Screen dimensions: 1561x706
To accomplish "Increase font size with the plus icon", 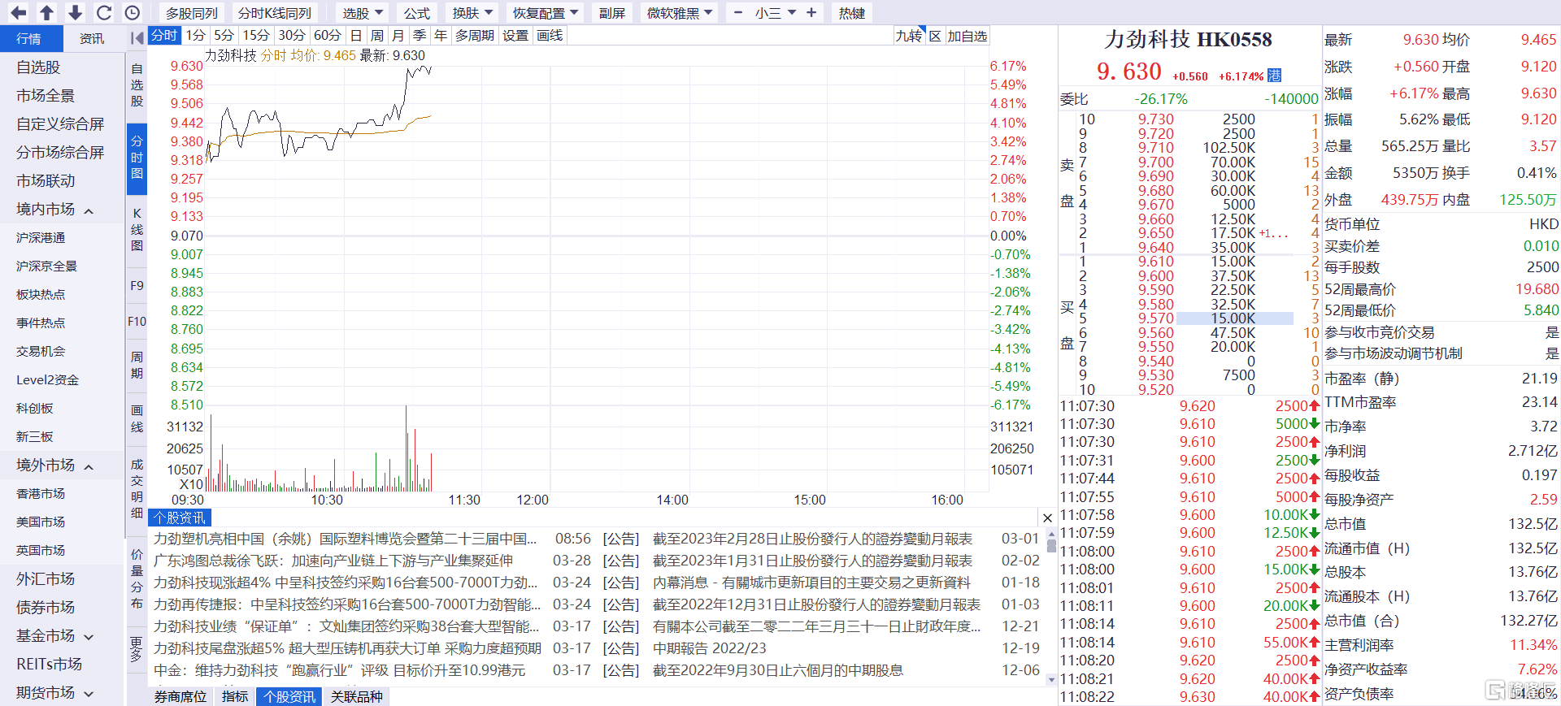I will pos(811,13).
